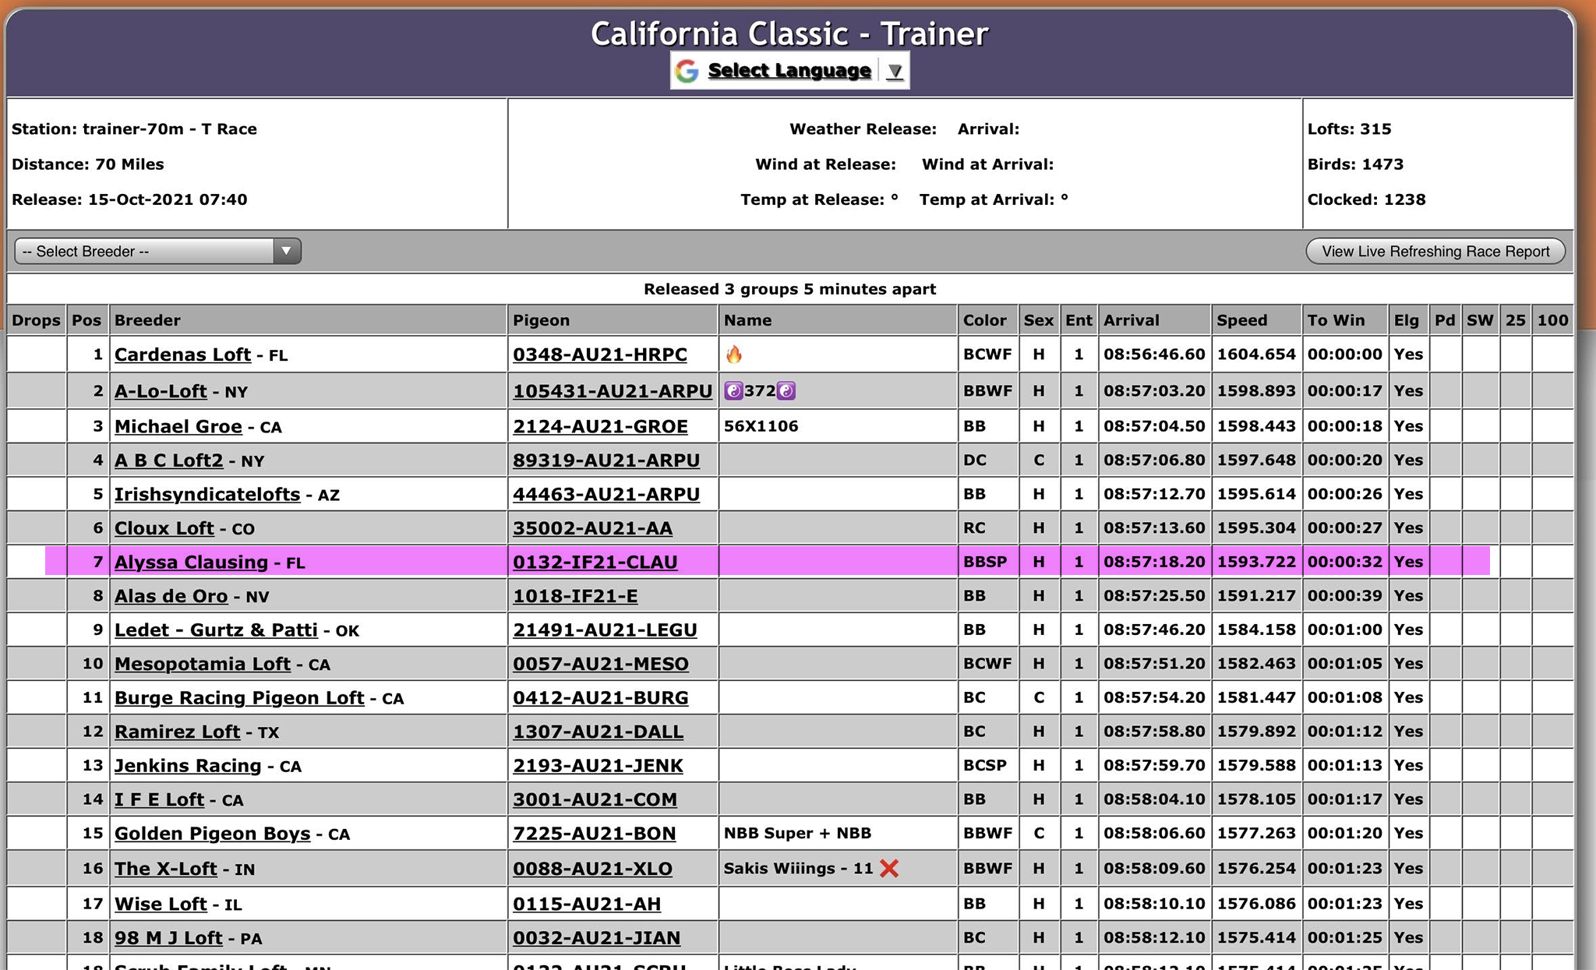This screenshot has height=970, width=1596.
Task: Open pigeon 0088-AU21-XLO link
Action: (x=592, y=869)
